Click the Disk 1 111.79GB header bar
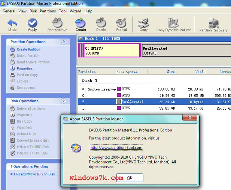Screen dimensions: 231x190 tap(154, 39)
